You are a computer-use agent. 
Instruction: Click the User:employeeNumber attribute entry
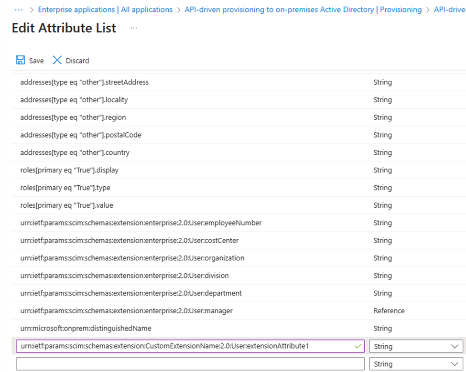click(141, 223)
